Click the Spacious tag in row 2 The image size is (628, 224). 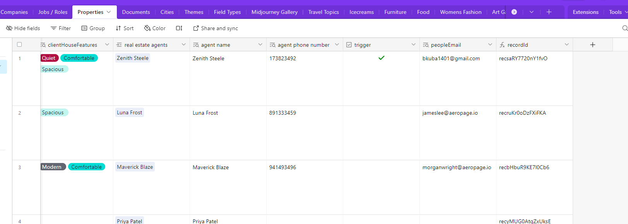[54, 112]
